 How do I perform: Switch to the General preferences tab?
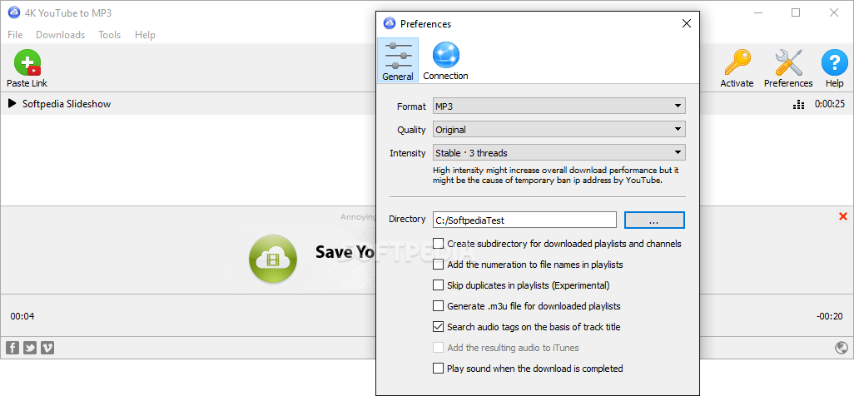click(398, 60)
